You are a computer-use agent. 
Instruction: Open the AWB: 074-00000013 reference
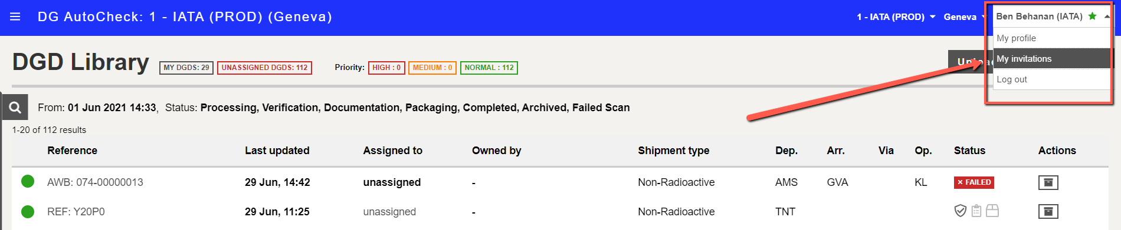[x=95, y=182]
